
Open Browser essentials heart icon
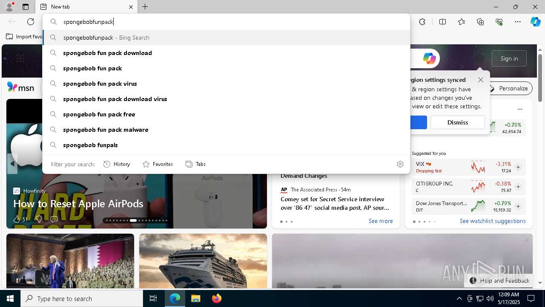499,22
